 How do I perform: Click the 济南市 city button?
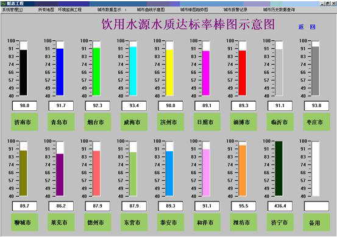pos(24,122)
